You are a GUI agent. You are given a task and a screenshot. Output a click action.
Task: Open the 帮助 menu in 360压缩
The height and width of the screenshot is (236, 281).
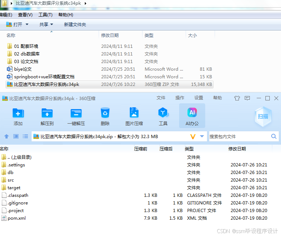tap(218, 98)
